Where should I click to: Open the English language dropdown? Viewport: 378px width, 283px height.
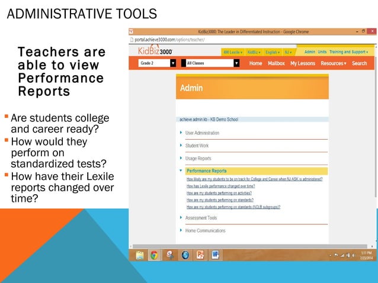tap(273, 52)
